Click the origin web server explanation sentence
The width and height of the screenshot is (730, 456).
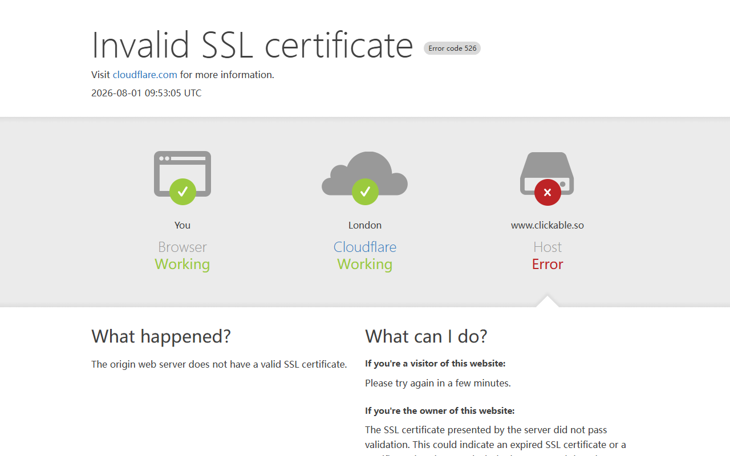(x=219, y=364)
